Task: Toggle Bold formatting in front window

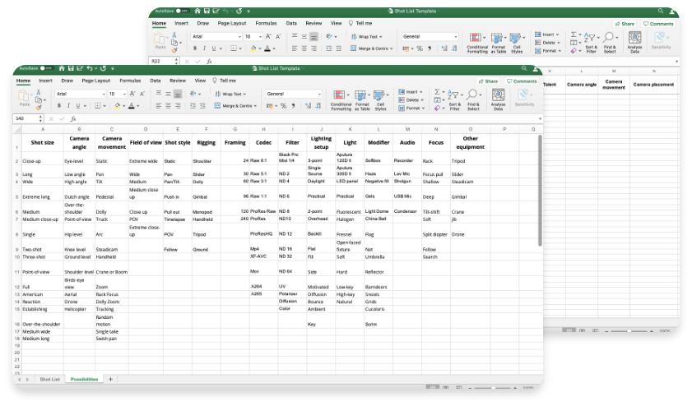Action: (x=59, y=106)
